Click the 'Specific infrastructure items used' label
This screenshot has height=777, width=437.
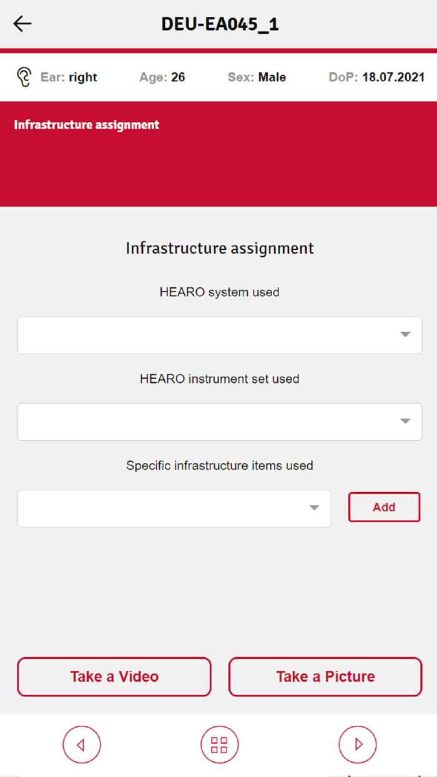[x=219, y=465]
